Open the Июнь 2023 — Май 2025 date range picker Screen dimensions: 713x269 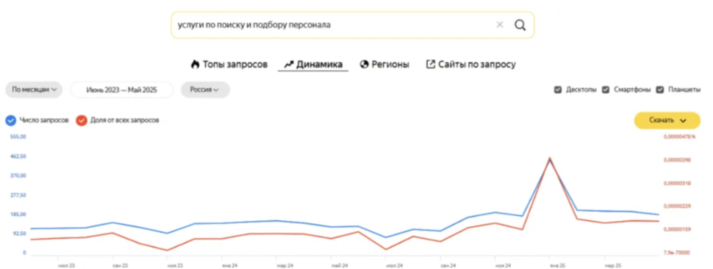pos(122,90)
